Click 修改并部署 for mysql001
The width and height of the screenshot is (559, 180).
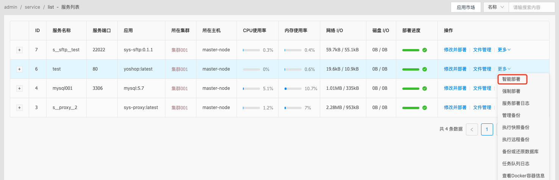click(x=455, y=88)
